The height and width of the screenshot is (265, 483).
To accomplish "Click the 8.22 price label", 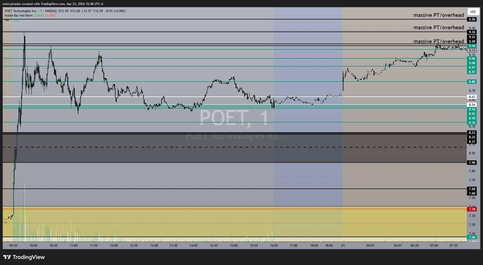I will point(472,137).
